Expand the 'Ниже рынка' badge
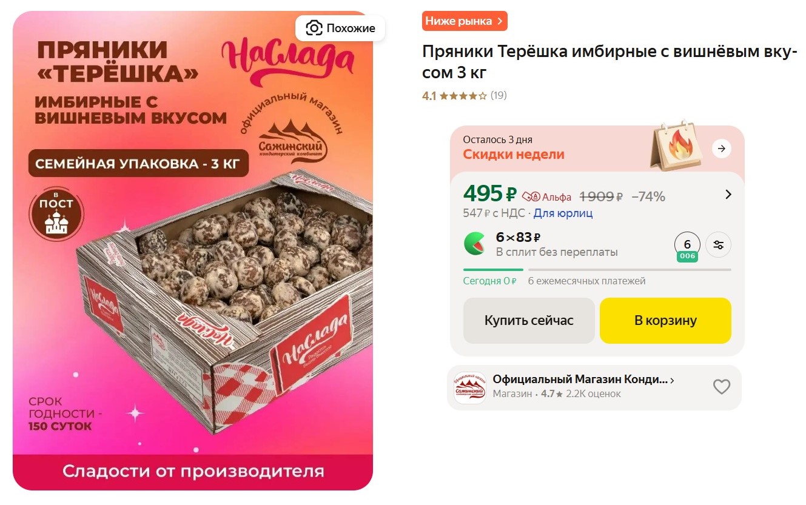This screenshot has width=806, height=505. 465,21
